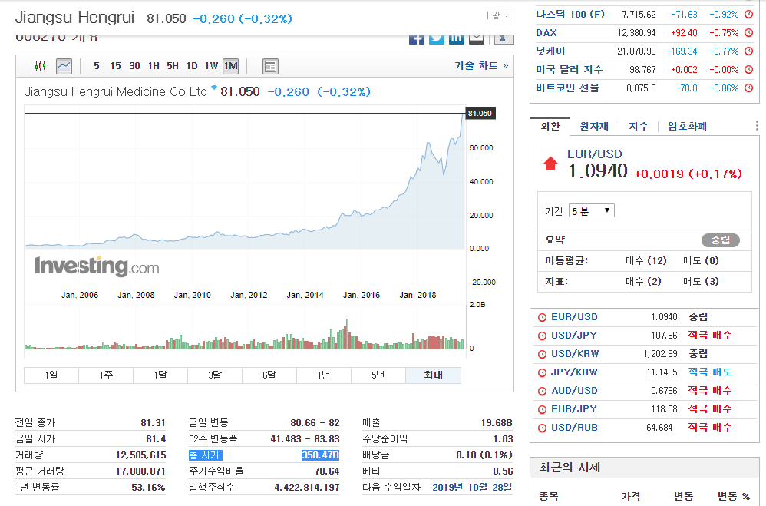
Task: Open the DAX index link
Action: point(546,33)
